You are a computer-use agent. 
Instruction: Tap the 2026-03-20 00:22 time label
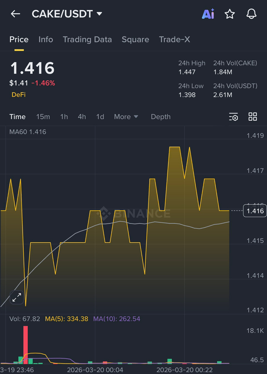pos(184,370)
